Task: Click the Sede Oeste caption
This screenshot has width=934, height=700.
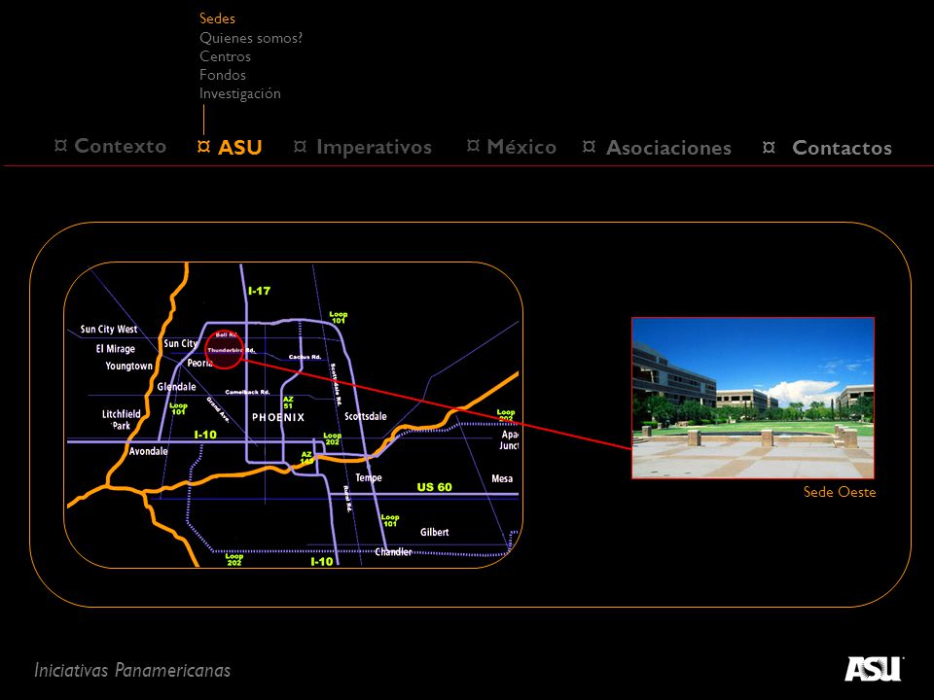Action: pyautogui.click(x=840, y=492)
